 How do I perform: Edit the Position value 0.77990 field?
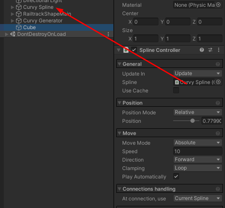[212, 121]
